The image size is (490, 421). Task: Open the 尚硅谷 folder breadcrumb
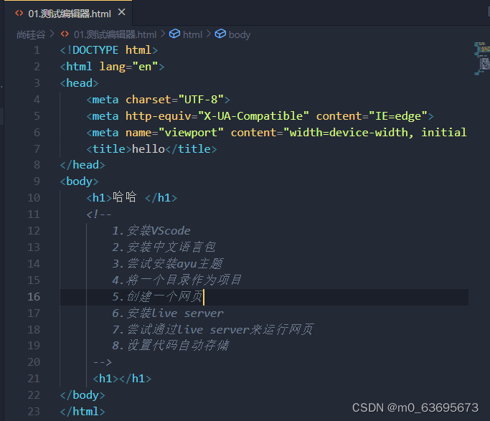[31, 34]
